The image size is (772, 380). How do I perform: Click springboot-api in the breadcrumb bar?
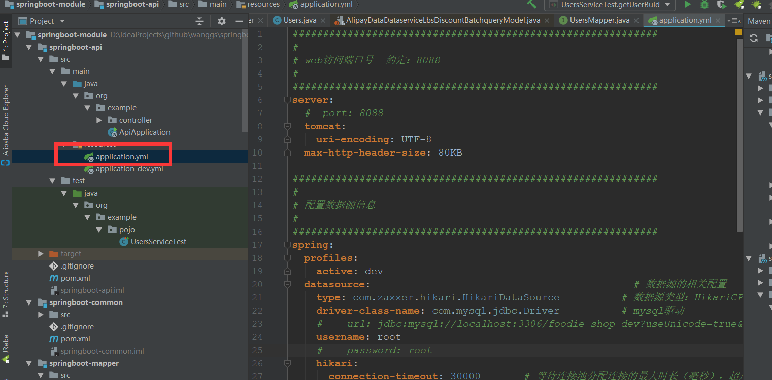tap(127, 4)
